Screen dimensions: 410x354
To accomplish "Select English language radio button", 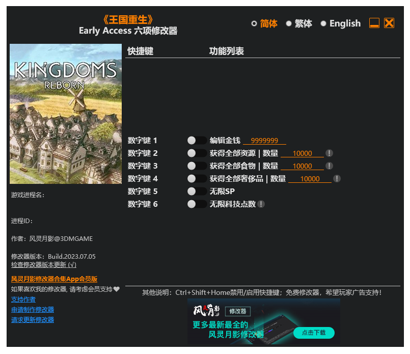I will [x=323, y=24].
